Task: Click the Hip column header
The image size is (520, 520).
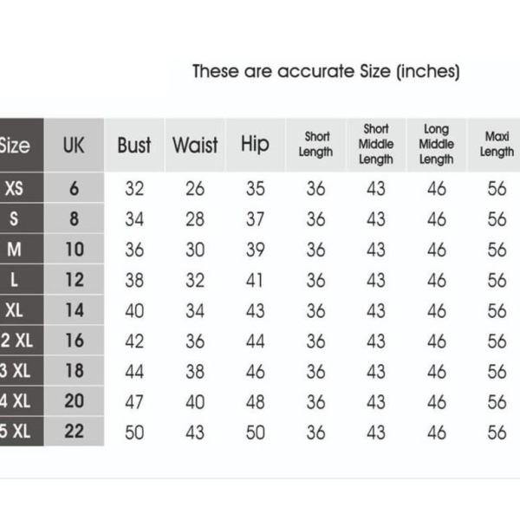Action: click(x=255, y=145)
